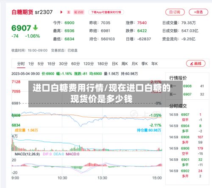Click the buy-one price 6907 in quotes
Screen dimensions: 212x188
pyautogui.click(x=187, y=94)
